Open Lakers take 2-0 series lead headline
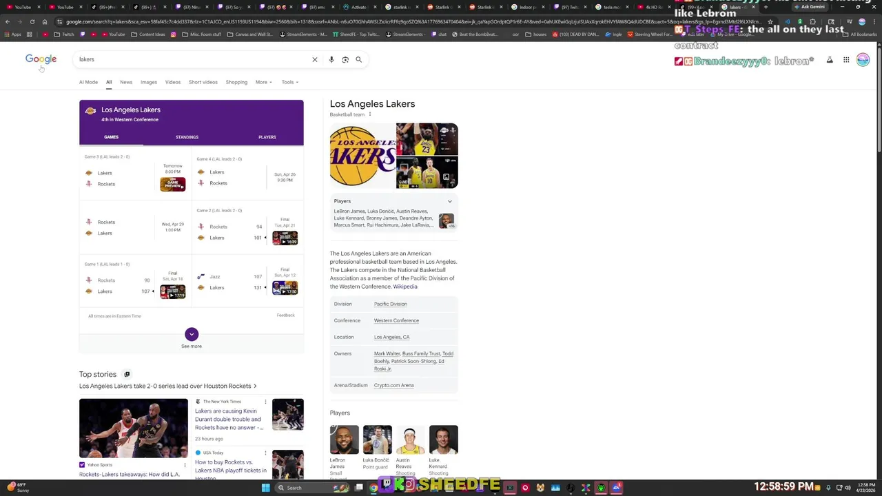The height and width of the screenshot is (496, 882). pos(167,386)
